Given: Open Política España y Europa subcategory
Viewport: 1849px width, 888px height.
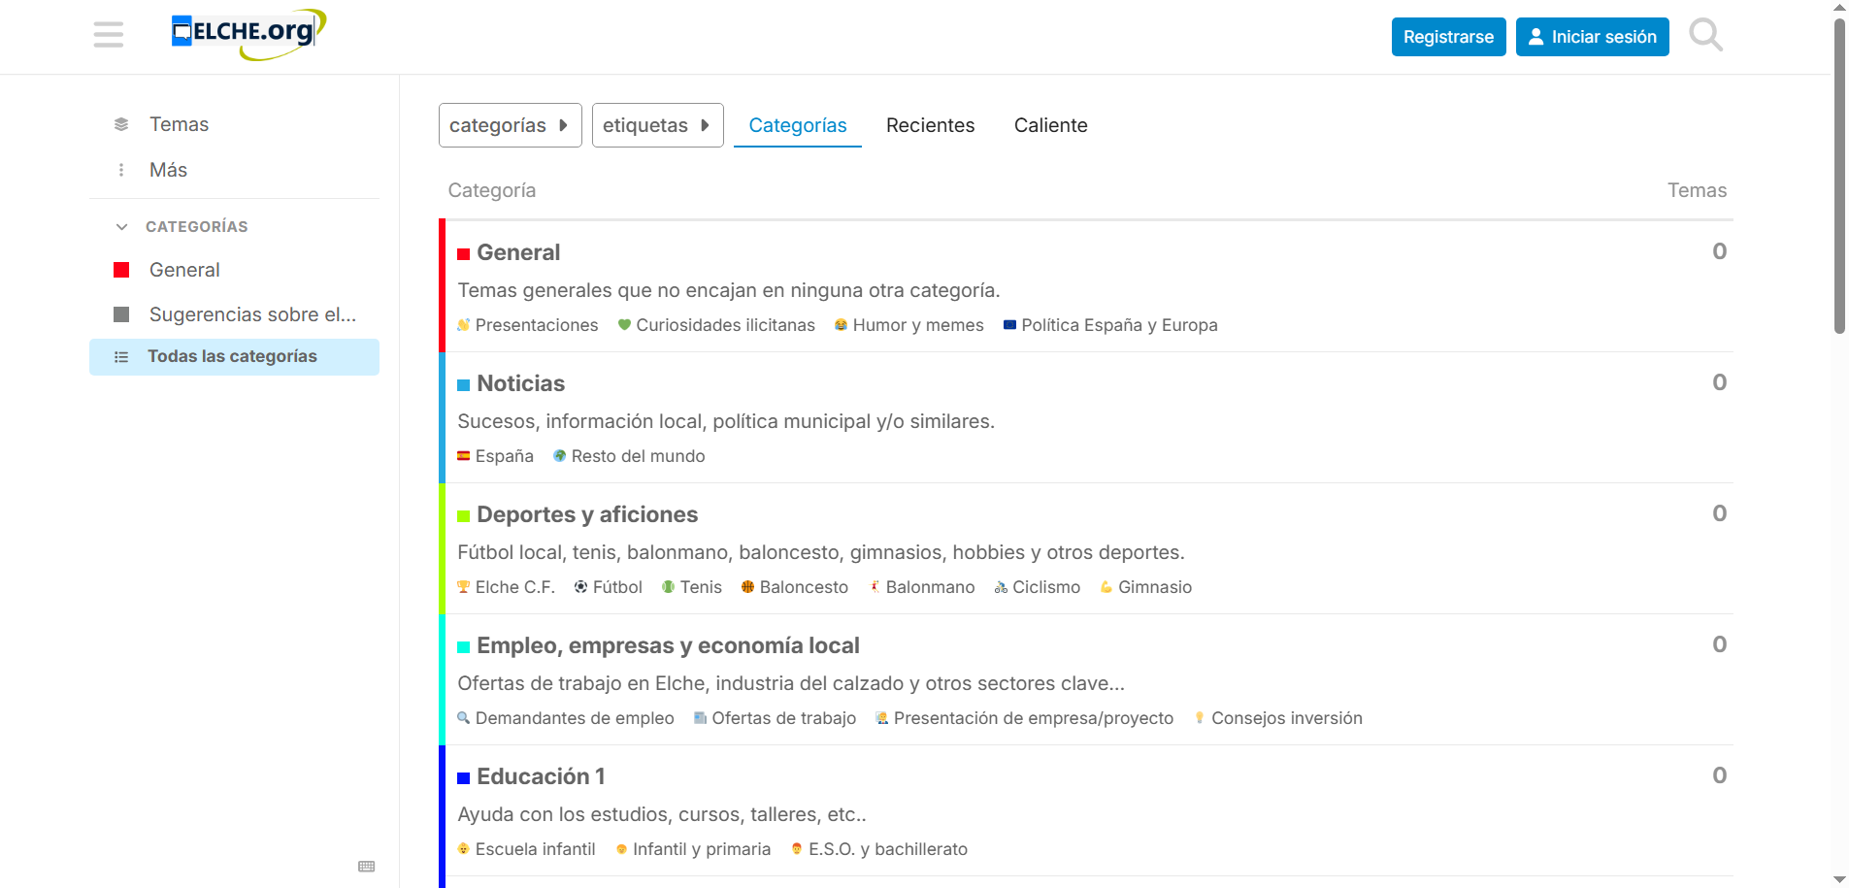Looking at the screenshot, I should pos(1110,325).
